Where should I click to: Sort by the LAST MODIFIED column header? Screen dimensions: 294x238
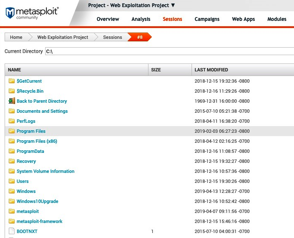(x=243, y=70)
